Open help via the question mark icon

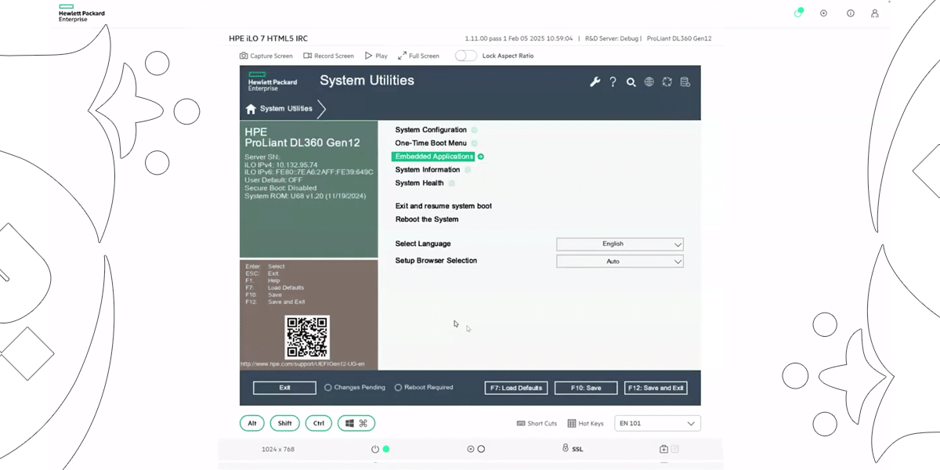(613, 82)
